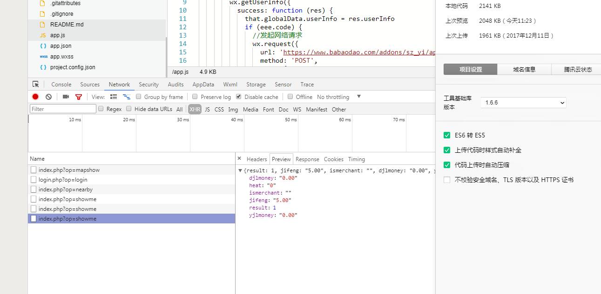Toggle the red filter funnel icon
The image size is (601, 294).
(79, 97)
